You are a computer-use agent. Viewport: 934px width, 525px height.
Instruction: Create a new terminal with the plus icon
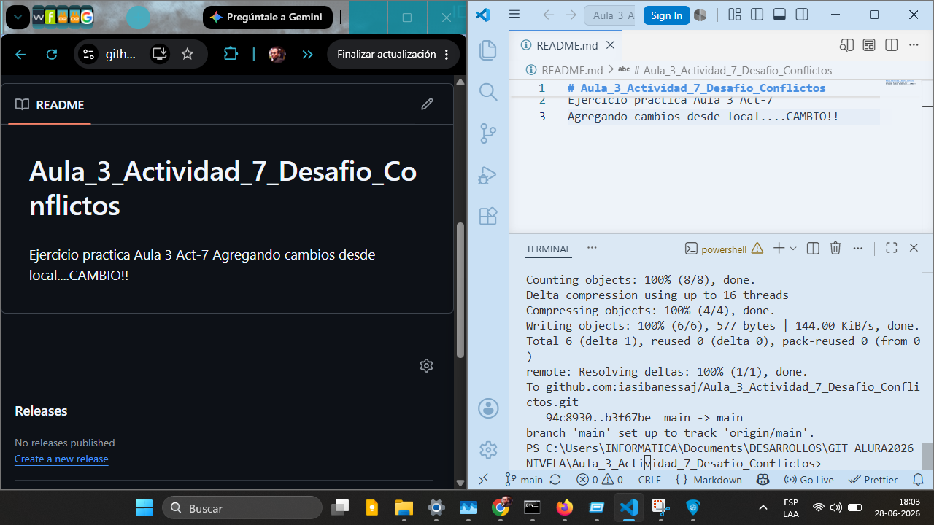click(779, 248)
